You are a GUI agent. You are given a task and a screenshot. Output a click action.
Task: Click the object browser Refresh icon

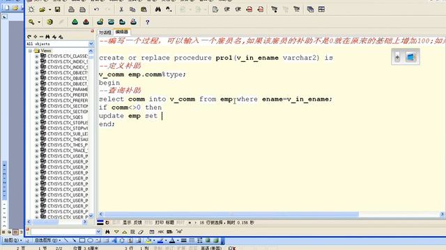tap(29, 37)
